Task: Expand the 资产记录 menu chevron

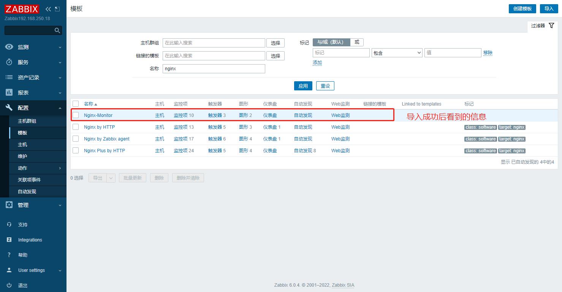Action: click(60, 78)
